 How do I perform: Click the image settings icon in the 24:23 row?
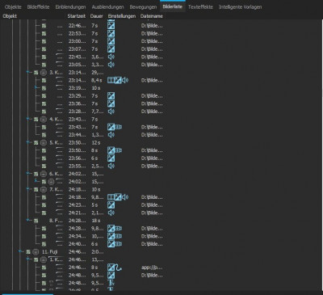(x=111, y=205)
